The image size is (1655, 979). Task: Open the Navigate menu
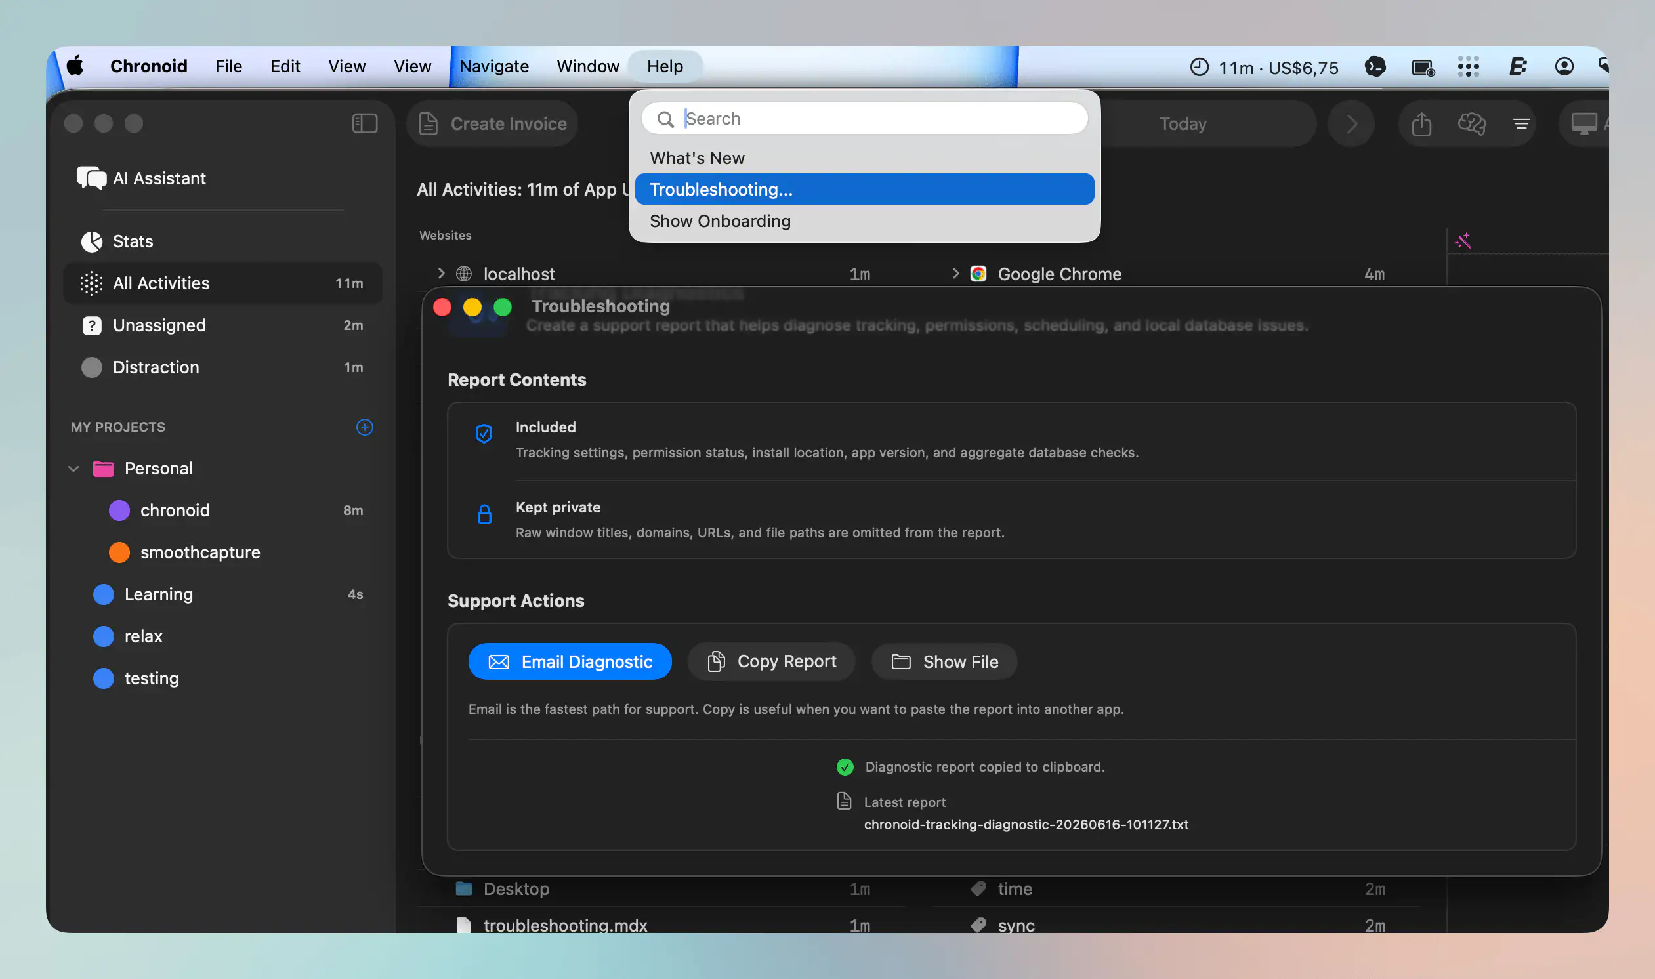[493, 66]
